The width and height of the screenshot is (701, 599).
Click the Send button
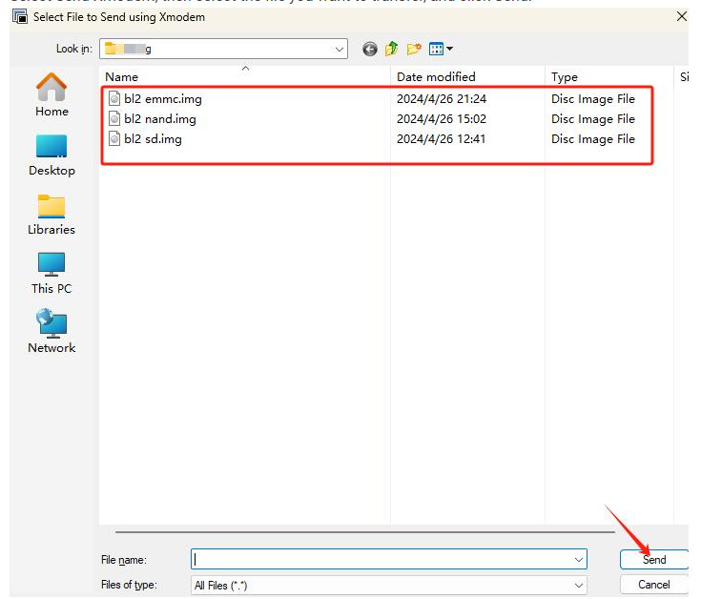[x=653, y=560]
